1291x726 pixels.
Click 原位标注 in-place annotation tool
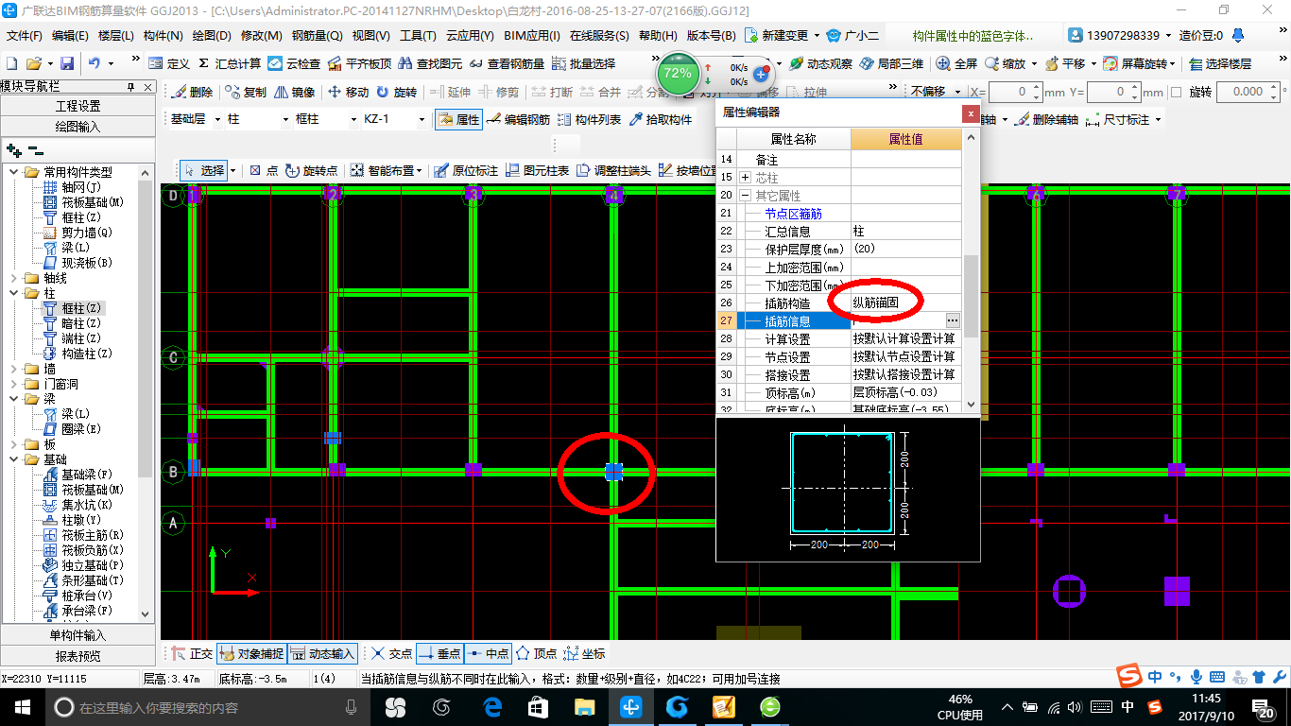[466, 170]
